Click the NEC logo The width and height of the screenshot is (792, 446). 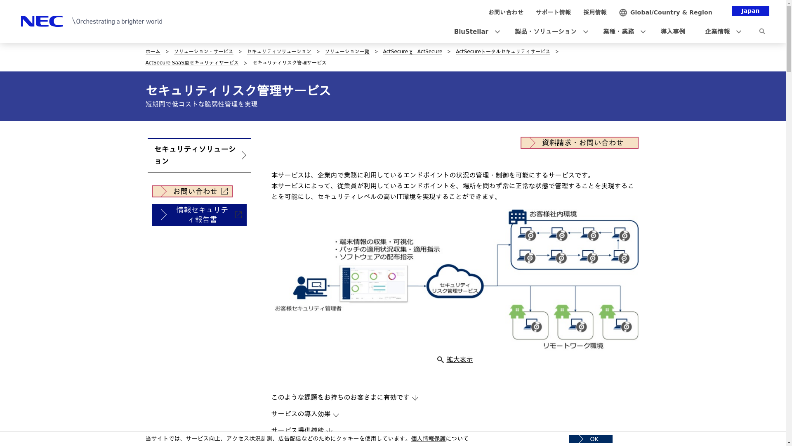pos(42,21)
